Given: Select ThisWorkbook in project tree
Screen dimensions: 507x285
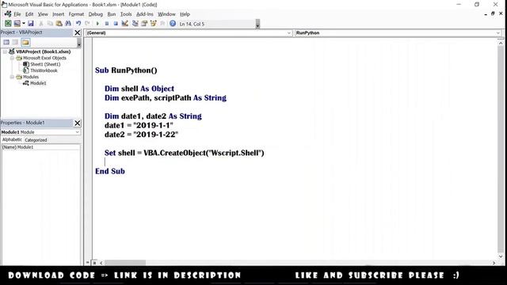Looking at the screenshot, I should coord(44,70).
